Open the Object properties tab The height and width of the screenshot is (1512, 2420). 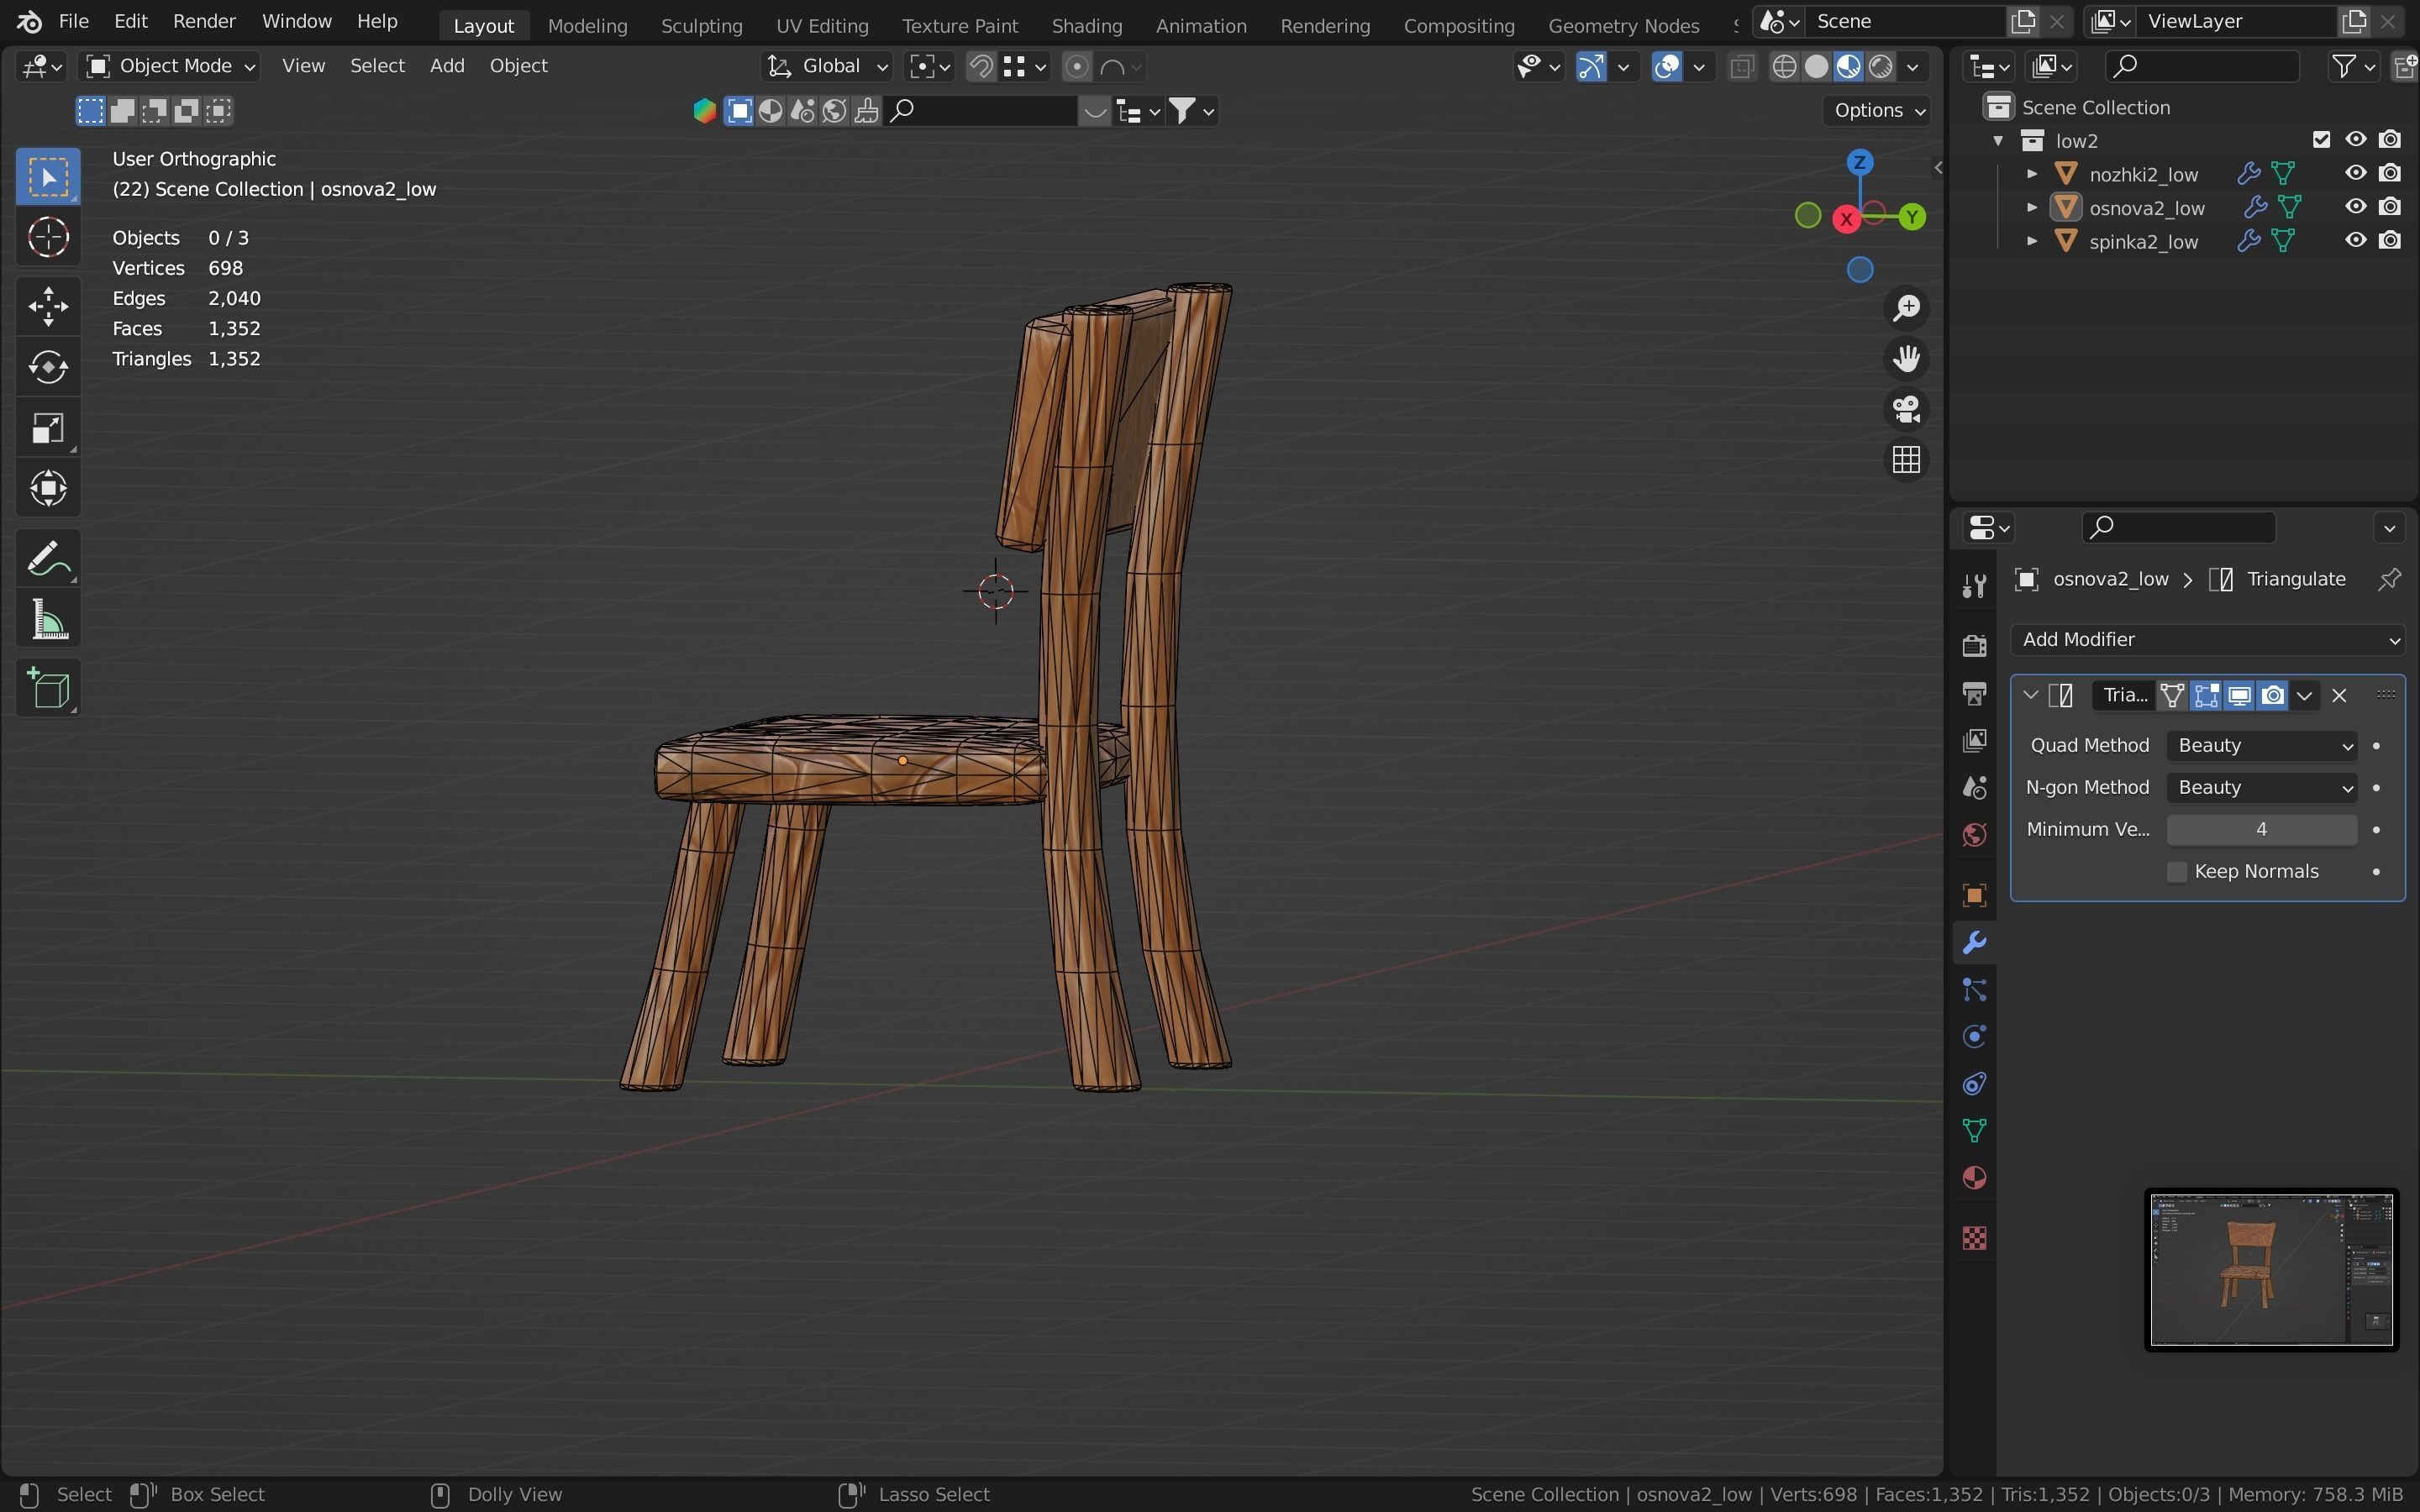click(x=1974, y=895)
